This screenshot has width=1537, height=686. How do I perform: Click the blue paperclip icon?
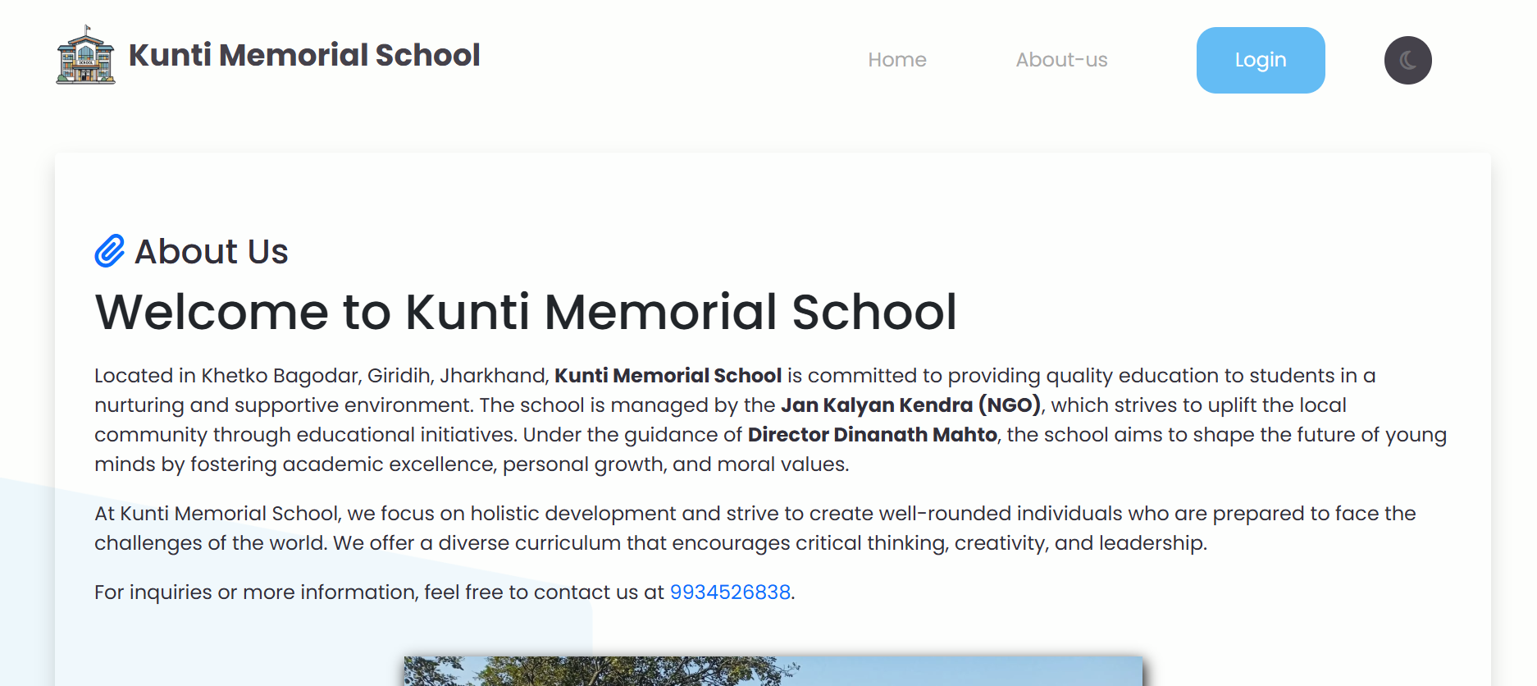pyautogui.click(x=109, y=251)
